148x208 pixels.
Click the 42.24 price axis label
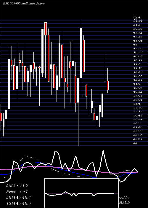pos(138,80)
